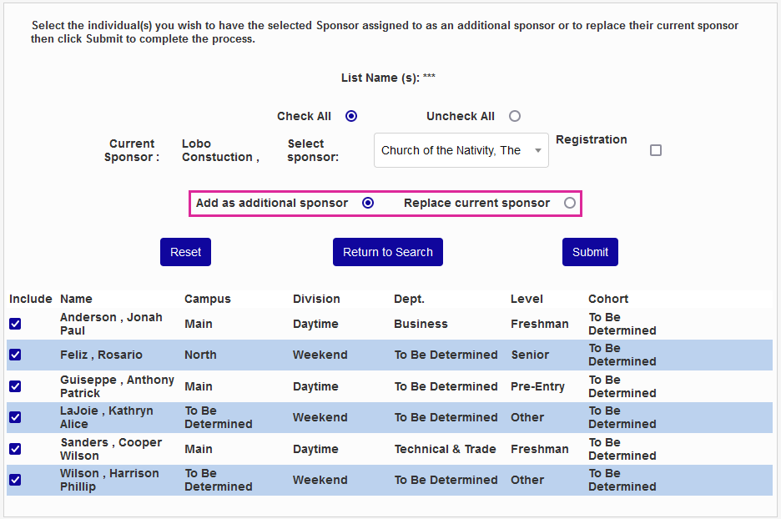Select the Check All radio button
This screenshot has height=519, width=781.
tap(351, 117)
